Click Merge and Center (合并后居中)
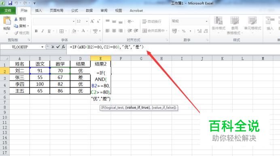Screen dimensions: 280x156 point(153,31)
